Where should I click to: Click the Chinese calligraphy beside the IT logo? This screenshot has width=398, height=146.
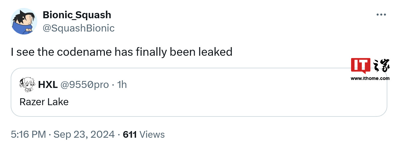click(x=380, y=66)
